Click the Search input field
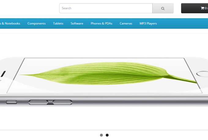 (106, 8)
